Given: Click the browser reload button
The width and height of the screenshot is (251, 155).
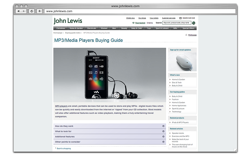Looking at the screenshot, I should pyautogui.click(x=32, y=11).
